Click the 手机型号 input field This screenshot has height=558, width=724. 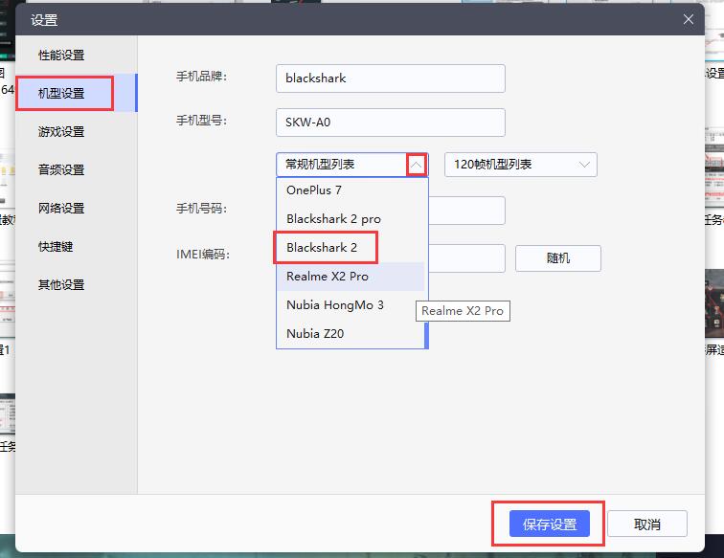click(390, 123)
